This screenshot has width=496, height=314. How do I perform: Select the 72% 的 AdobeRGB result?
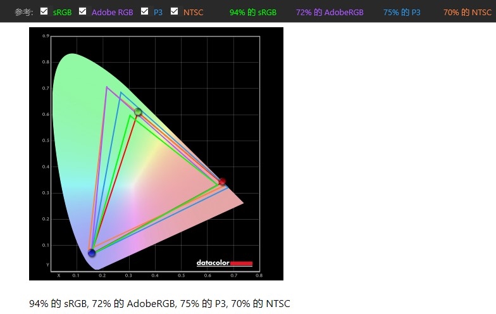point(330,13)
